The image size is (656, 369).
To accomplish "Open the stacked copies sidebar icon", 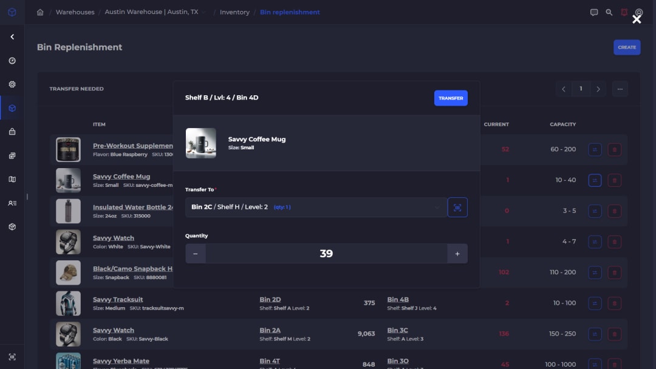I will pyautogui.click(x=12, y=155).
